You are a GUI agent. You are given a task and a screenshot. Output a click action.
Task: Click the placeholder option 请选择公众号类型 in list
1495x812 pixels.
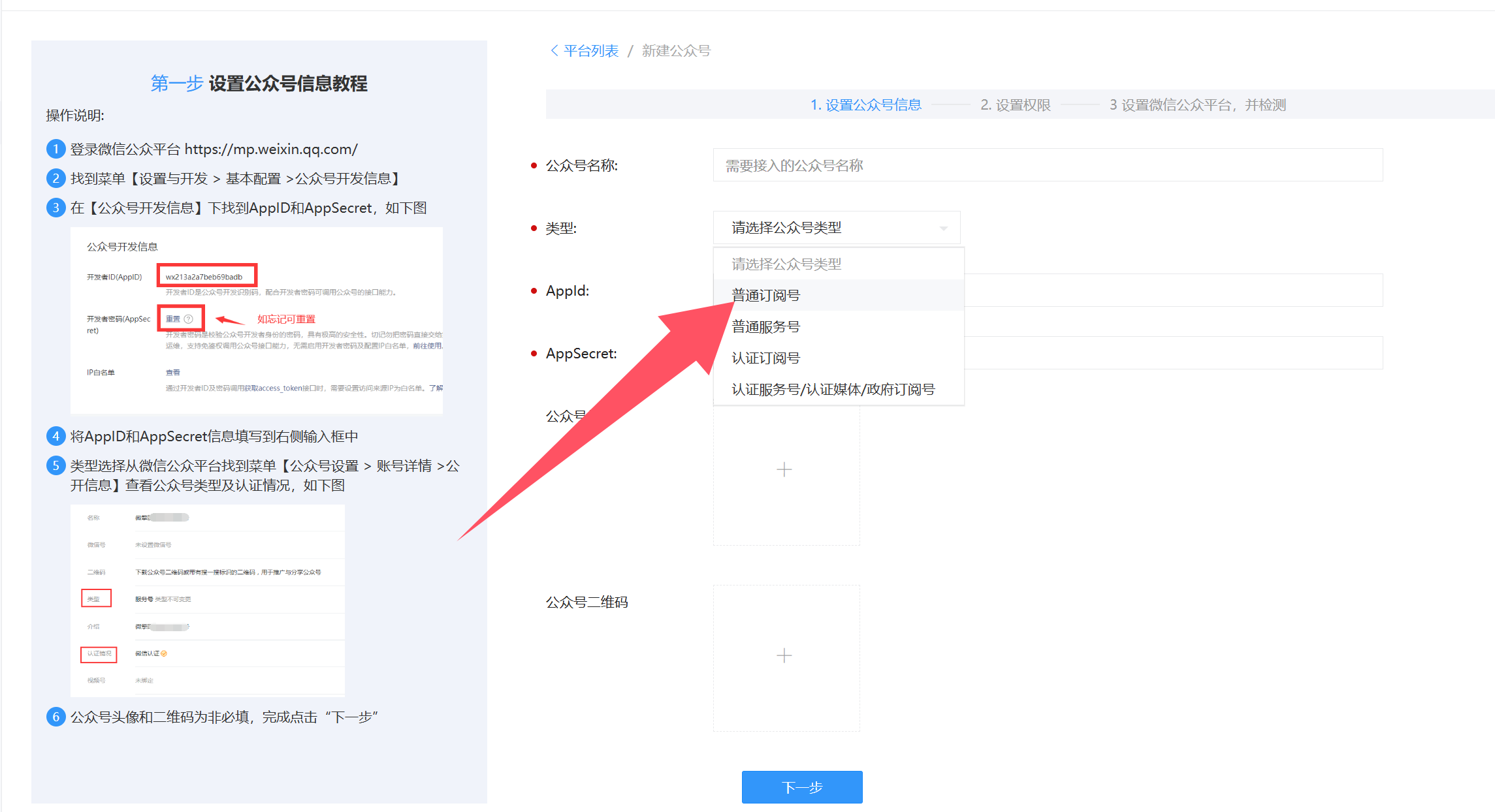(x=786, y=264)
